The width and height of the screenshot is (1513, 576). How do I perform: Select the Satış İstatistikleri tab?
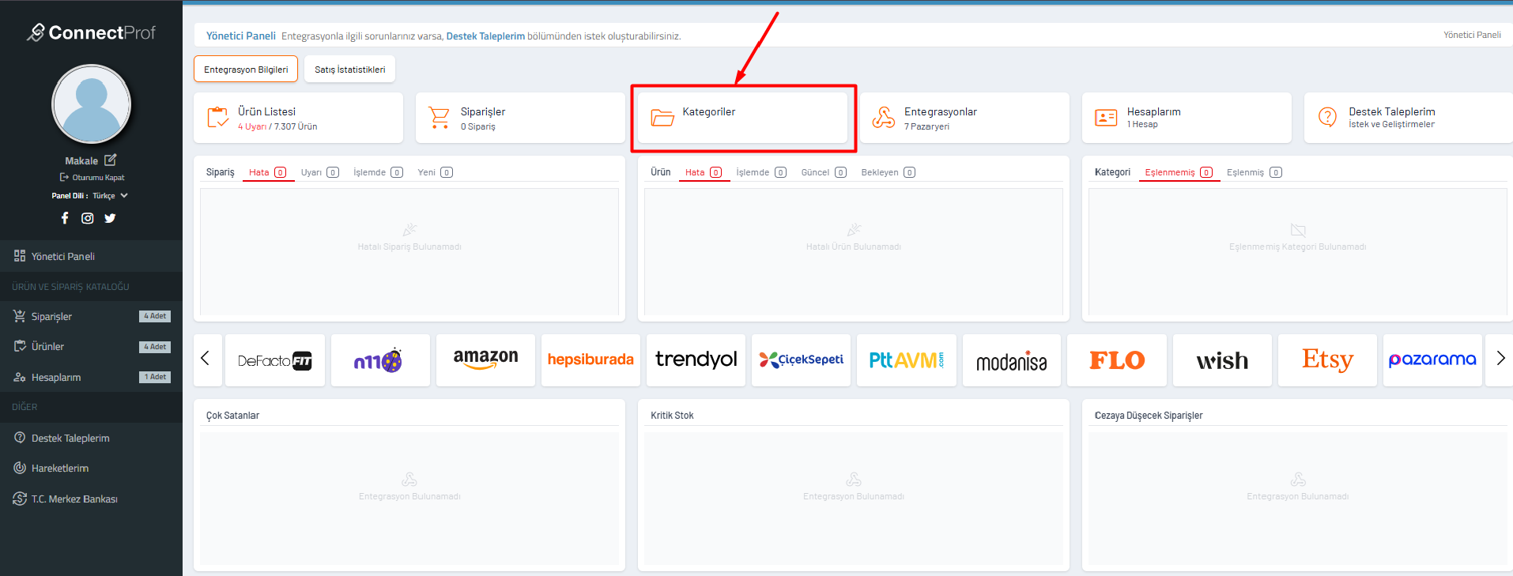[349, 69]
